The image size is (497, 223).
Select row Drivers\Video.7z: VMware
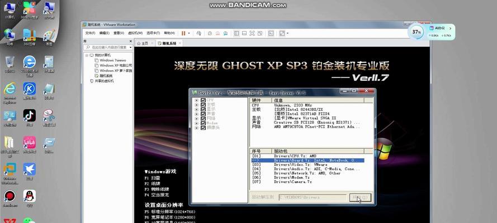tap(307, 165)
